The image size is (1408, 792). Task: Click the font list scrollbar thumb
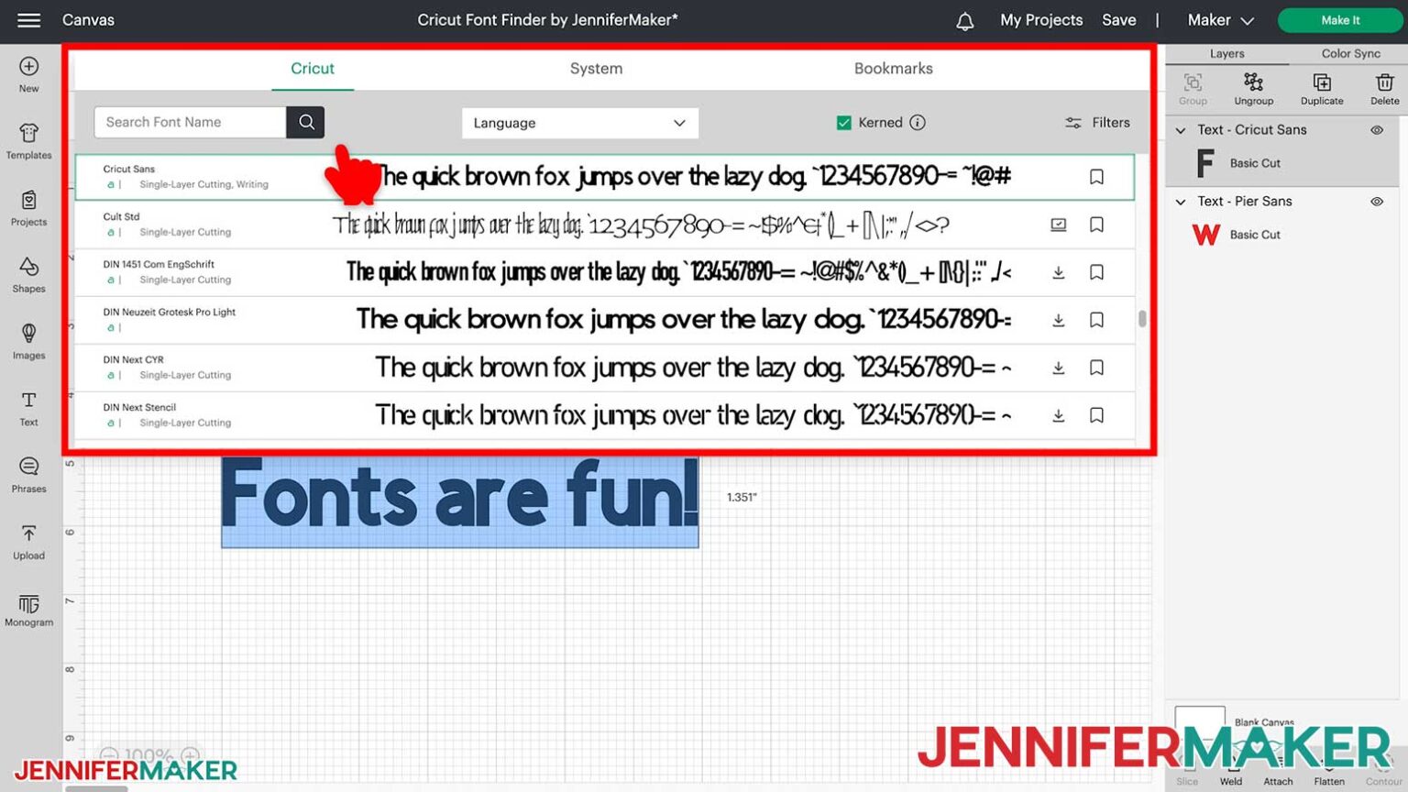(1141, 318)
